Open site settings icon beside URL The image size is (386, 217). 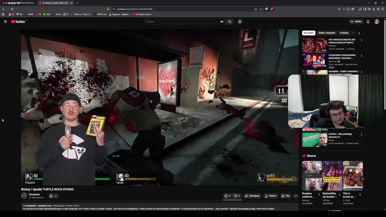point(114,9)
